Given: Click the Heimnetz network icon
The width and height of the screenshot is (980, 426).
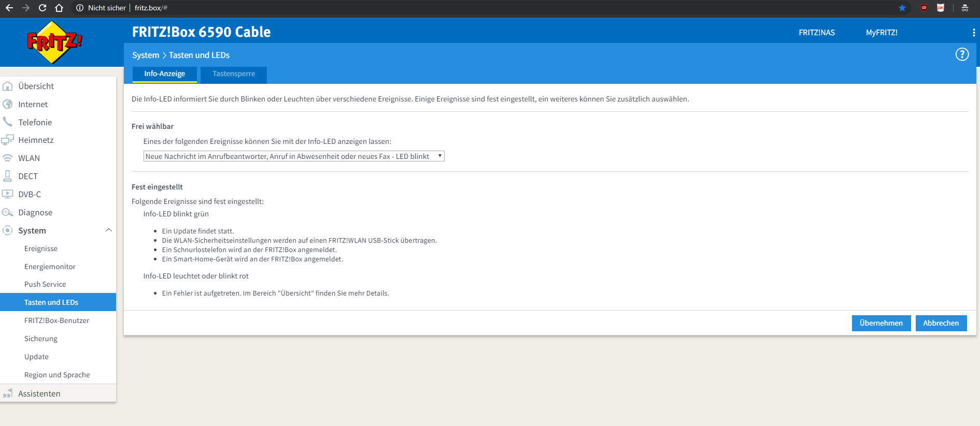Looking at the screenshot, I should point(8,140).
